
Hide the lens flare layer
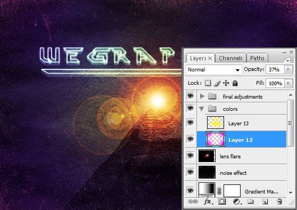pyautogui.click(x=191, y=156)
